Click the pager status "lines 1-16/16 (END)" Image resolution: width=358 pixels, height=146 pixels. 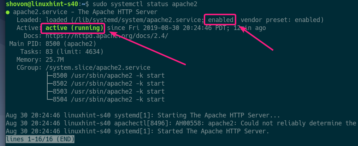click(x=40, y=139)
